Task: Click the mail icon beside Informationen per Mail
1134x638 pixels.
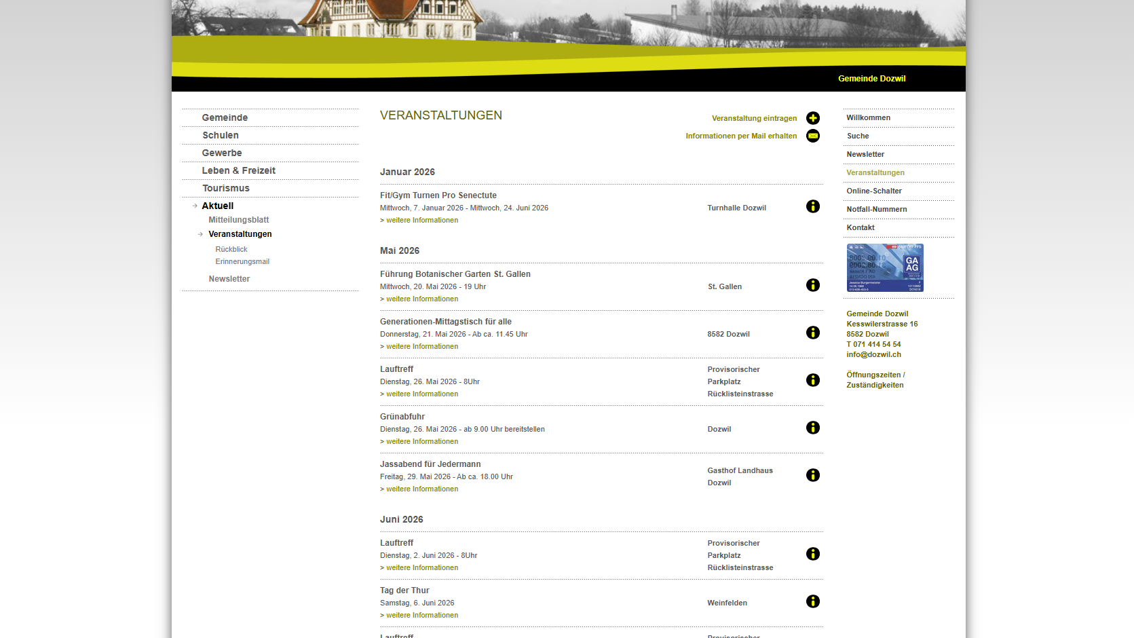Action: [x=812, y=136]
